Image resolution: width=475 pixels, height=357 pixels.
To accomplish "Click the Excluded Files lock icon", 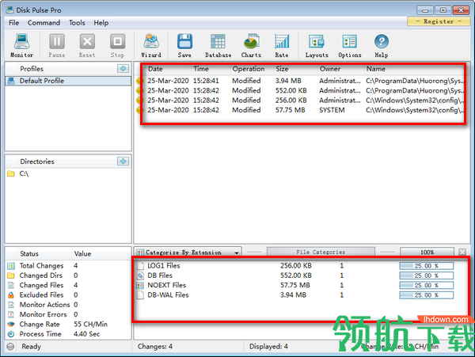I will 11,295.
